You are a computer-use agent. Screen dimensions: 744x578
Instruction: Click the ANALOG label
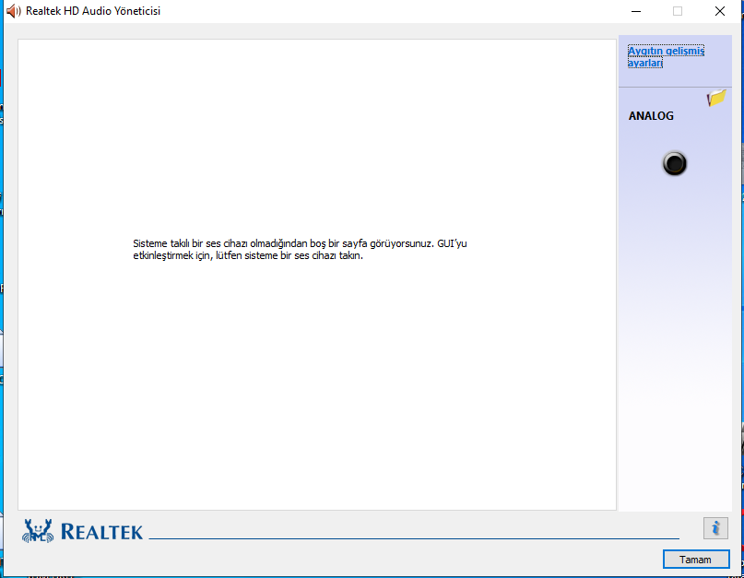pyautogui.click(x=651, y=116)
